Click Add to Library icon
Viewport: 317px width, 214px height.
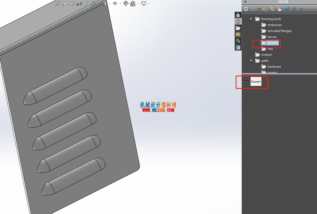(x=265, y=9)
